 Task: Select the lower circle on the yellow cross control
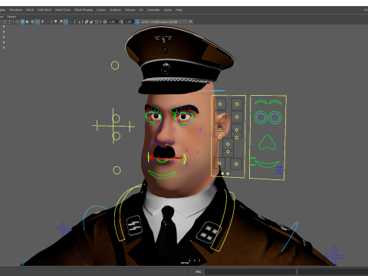116,136
